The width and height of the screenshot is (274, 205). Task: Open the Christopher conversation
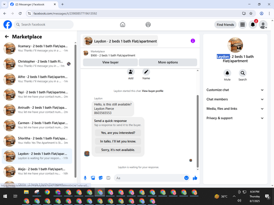[37, 63]
